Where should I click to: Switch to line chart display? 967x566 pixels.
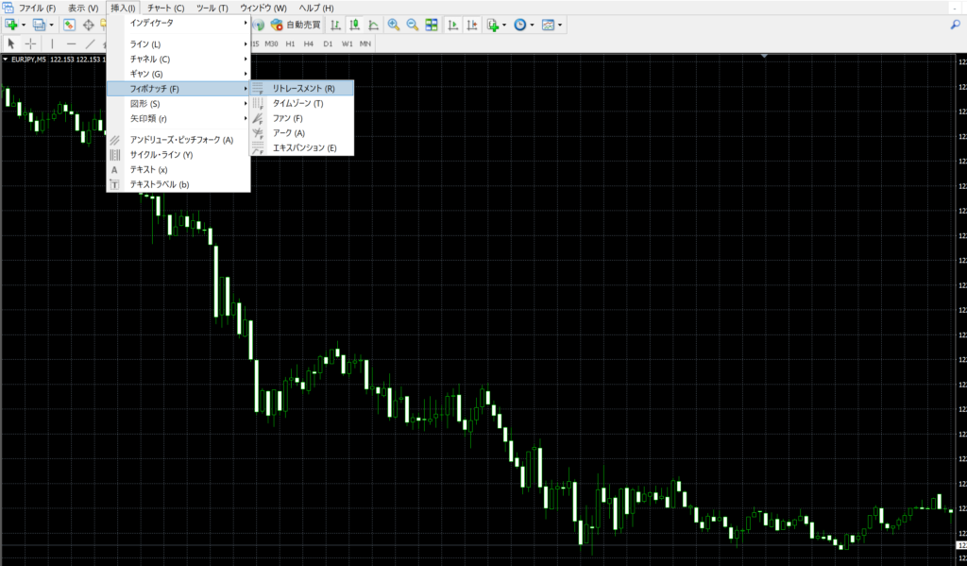pyautogui.click(x=374, y=25)
